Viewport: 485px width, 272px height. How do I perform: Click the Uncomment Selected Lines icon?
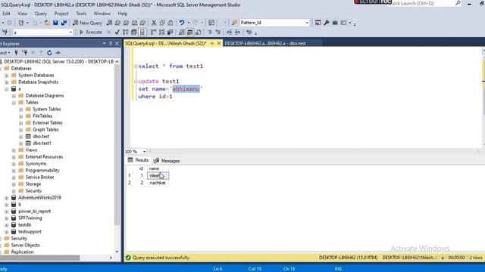(218, 32)
